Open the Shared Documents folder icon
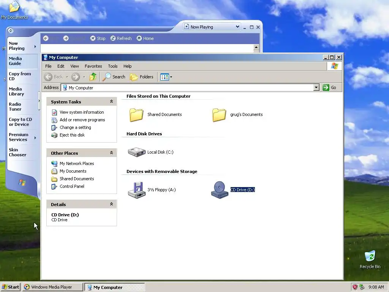This screenshot has width=389, height=292. pos(136,115)
